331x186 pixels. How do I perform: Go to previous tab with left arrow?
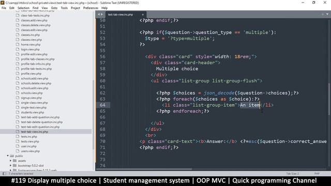[99, 14]
